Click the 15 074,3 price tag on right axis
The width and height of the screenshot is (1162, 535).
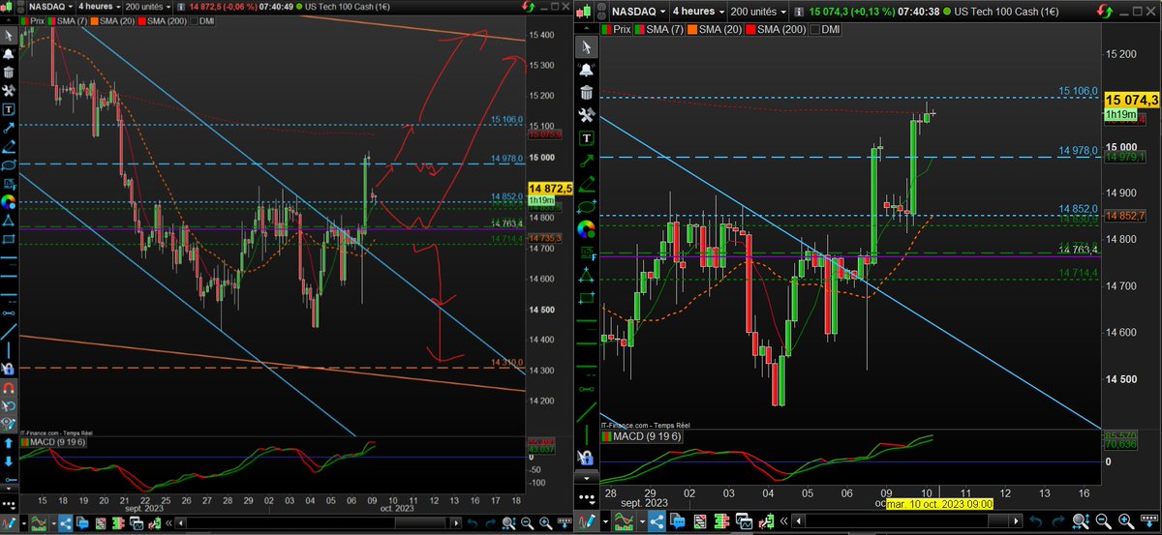pos(1131,101)
